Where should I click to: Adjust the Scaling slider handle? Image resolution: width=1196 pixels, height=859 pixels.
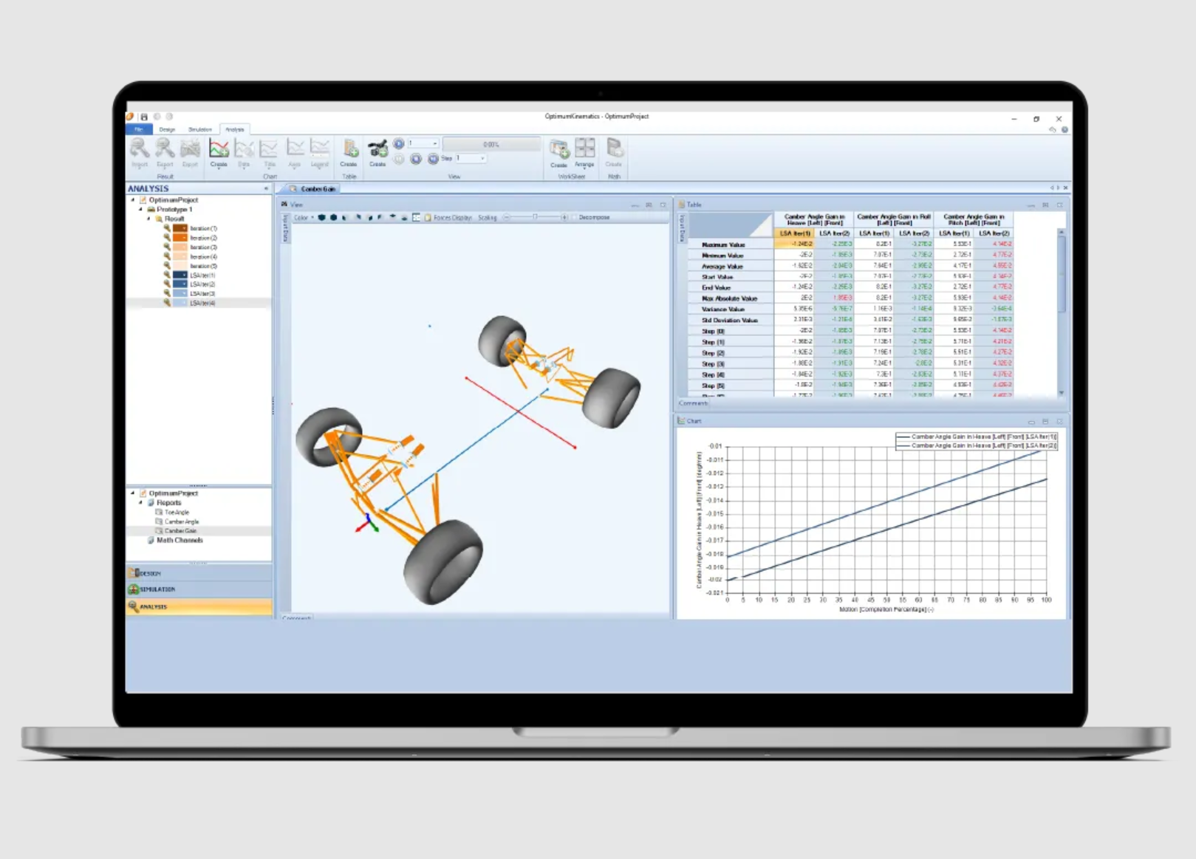(535, 217)
